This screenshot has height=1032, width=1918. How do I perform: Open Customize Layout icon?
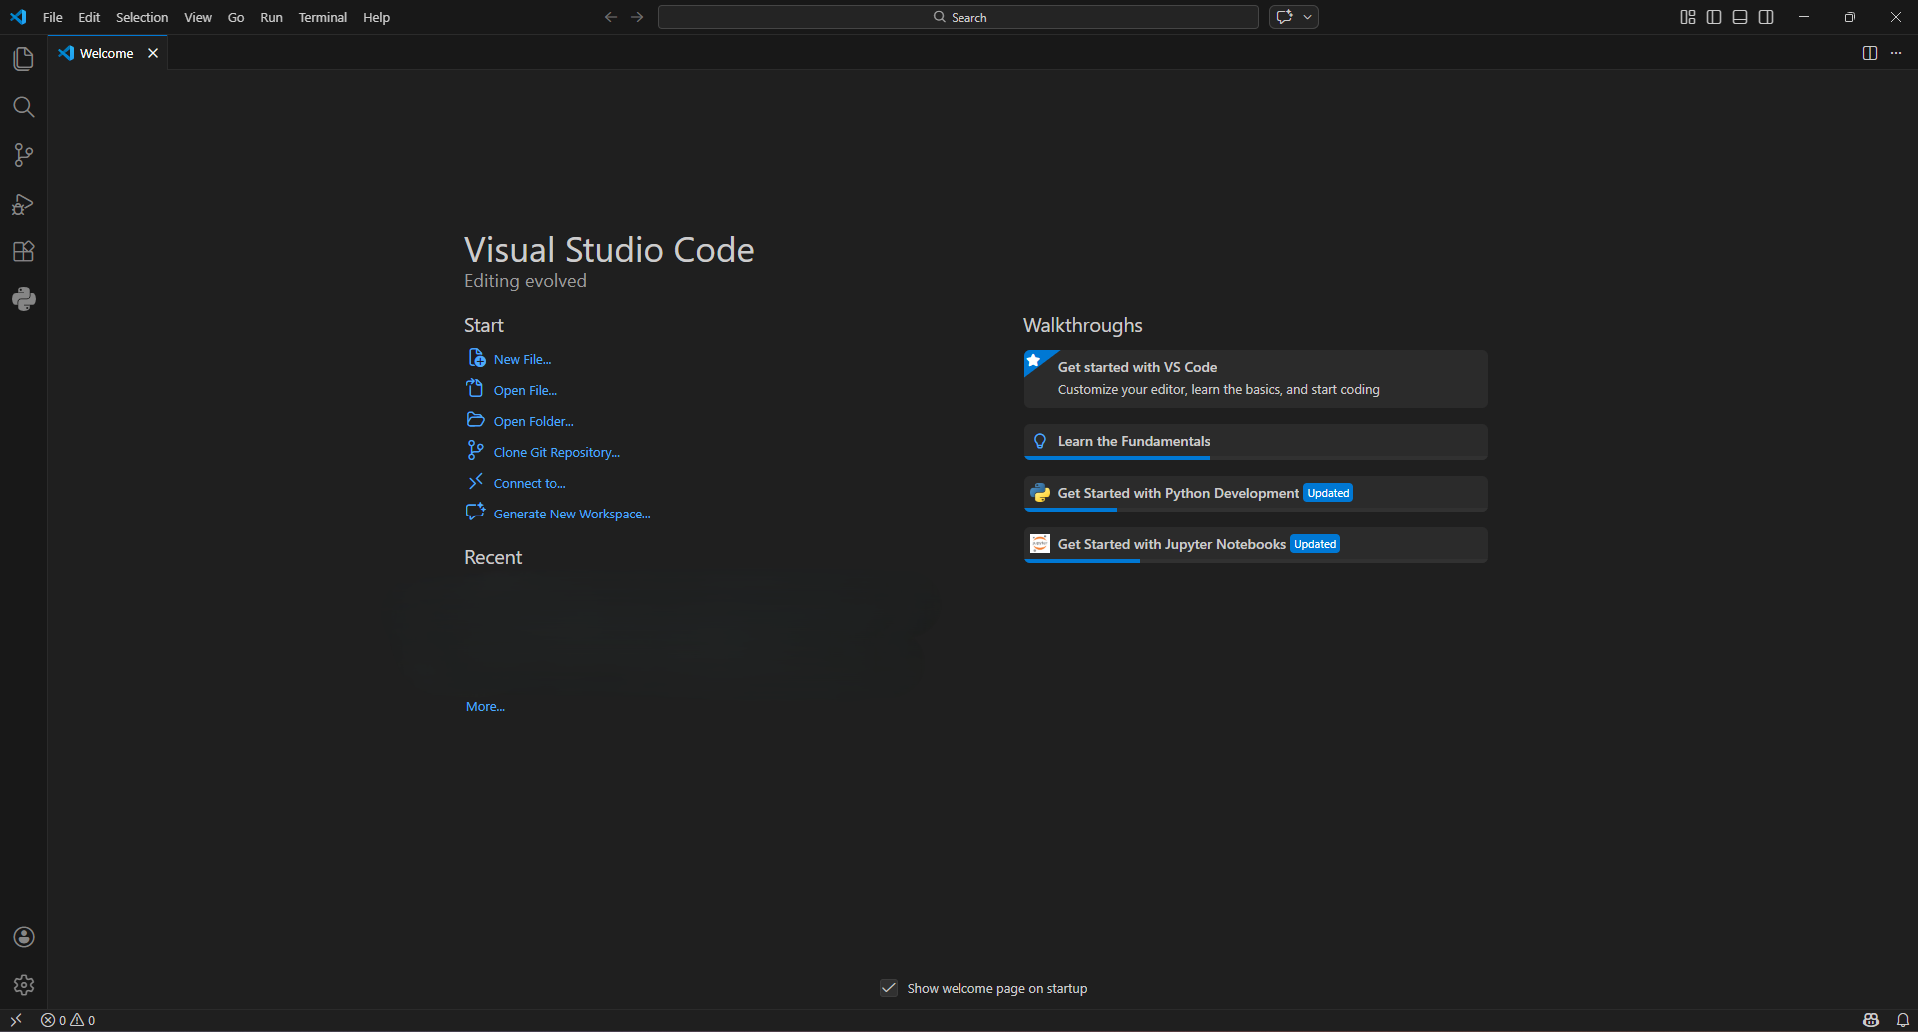click(x=1688, y=17)
